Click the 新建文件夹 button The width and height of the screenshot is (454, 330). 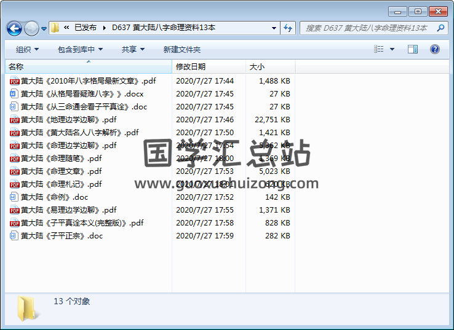point(182,49)
